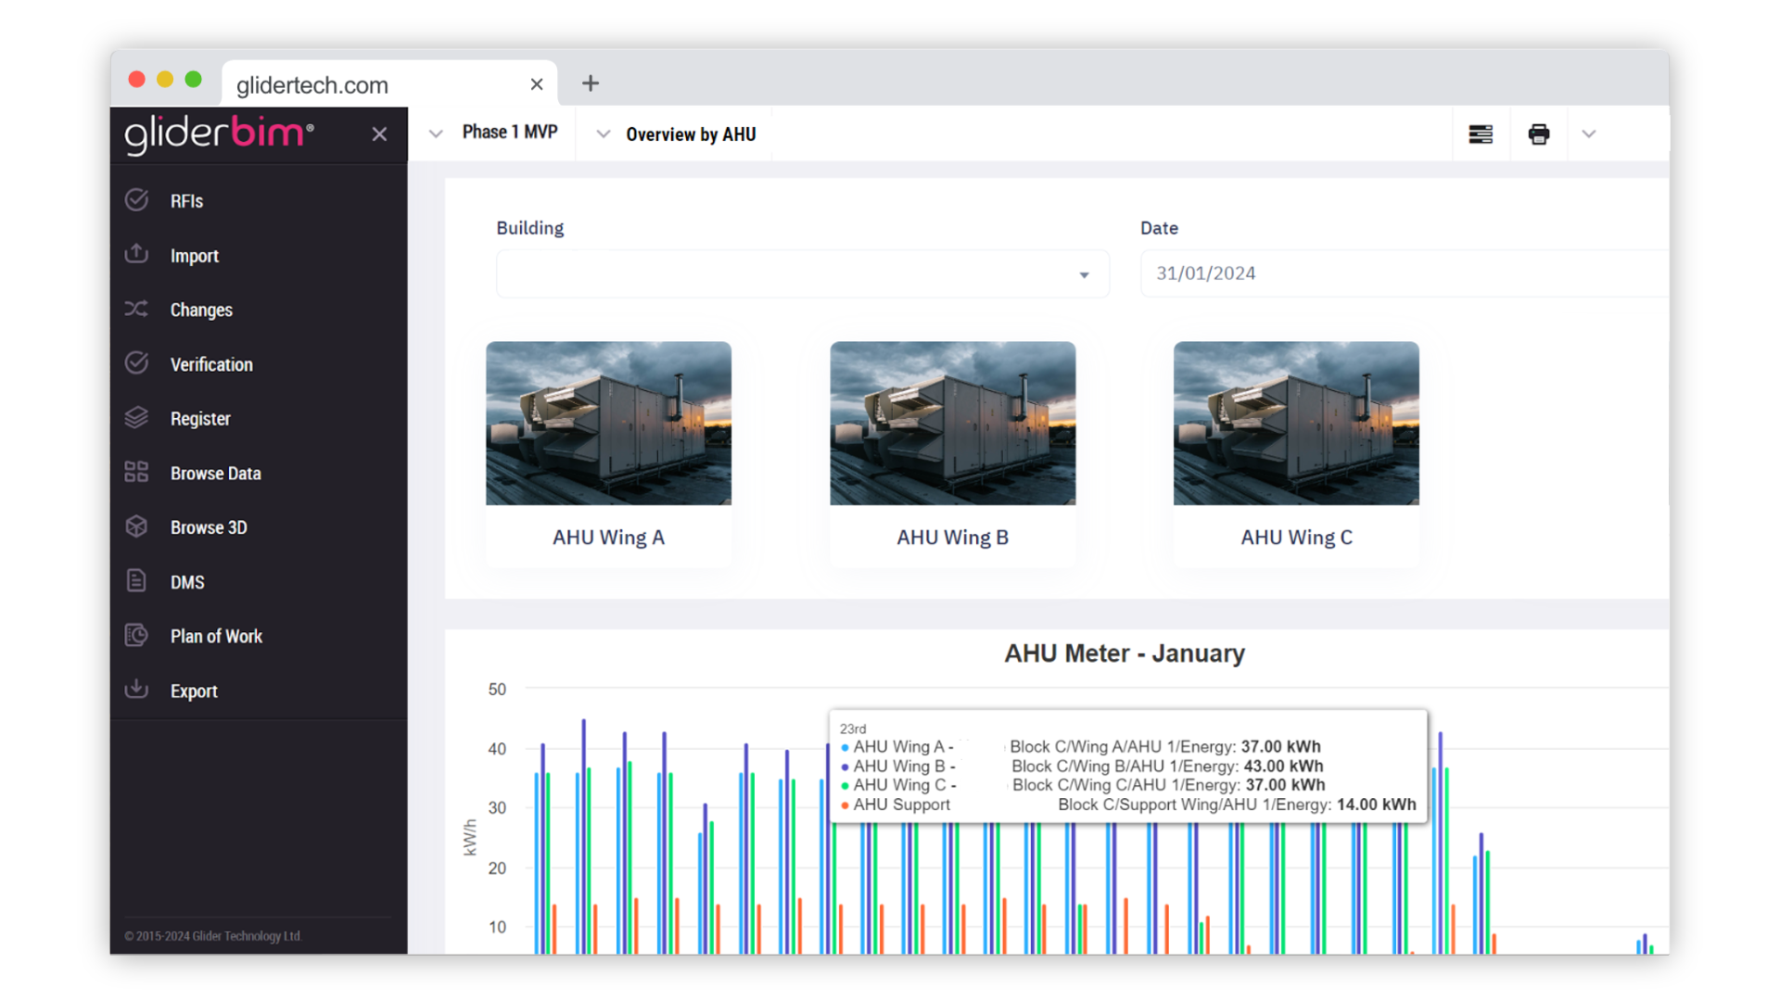Click the RFIs checkmark icon in sidebar
The height and width of the screenshot is (1001, 1780).
click(136, 200)
